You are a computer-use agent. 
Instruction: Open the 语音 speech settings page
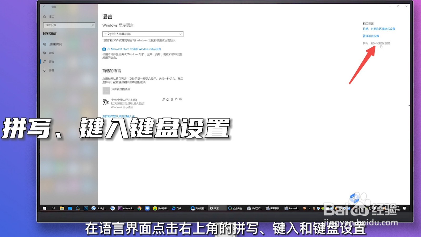point(49,70)
